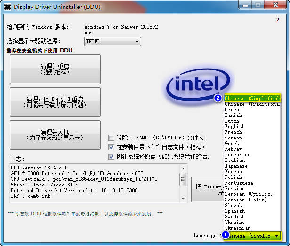
Task: Choose Hebrew from the language list
Action: tap(252, 149)
